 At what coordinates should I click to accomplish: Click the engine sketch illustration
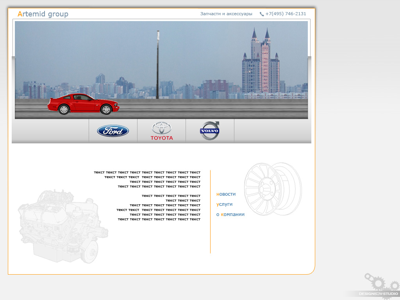(x=62, y=227)
